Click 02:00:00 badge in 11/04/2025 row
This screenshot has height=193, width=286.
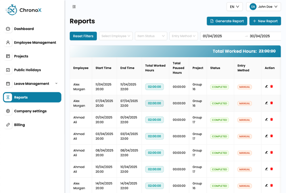[x=154, y=87]
